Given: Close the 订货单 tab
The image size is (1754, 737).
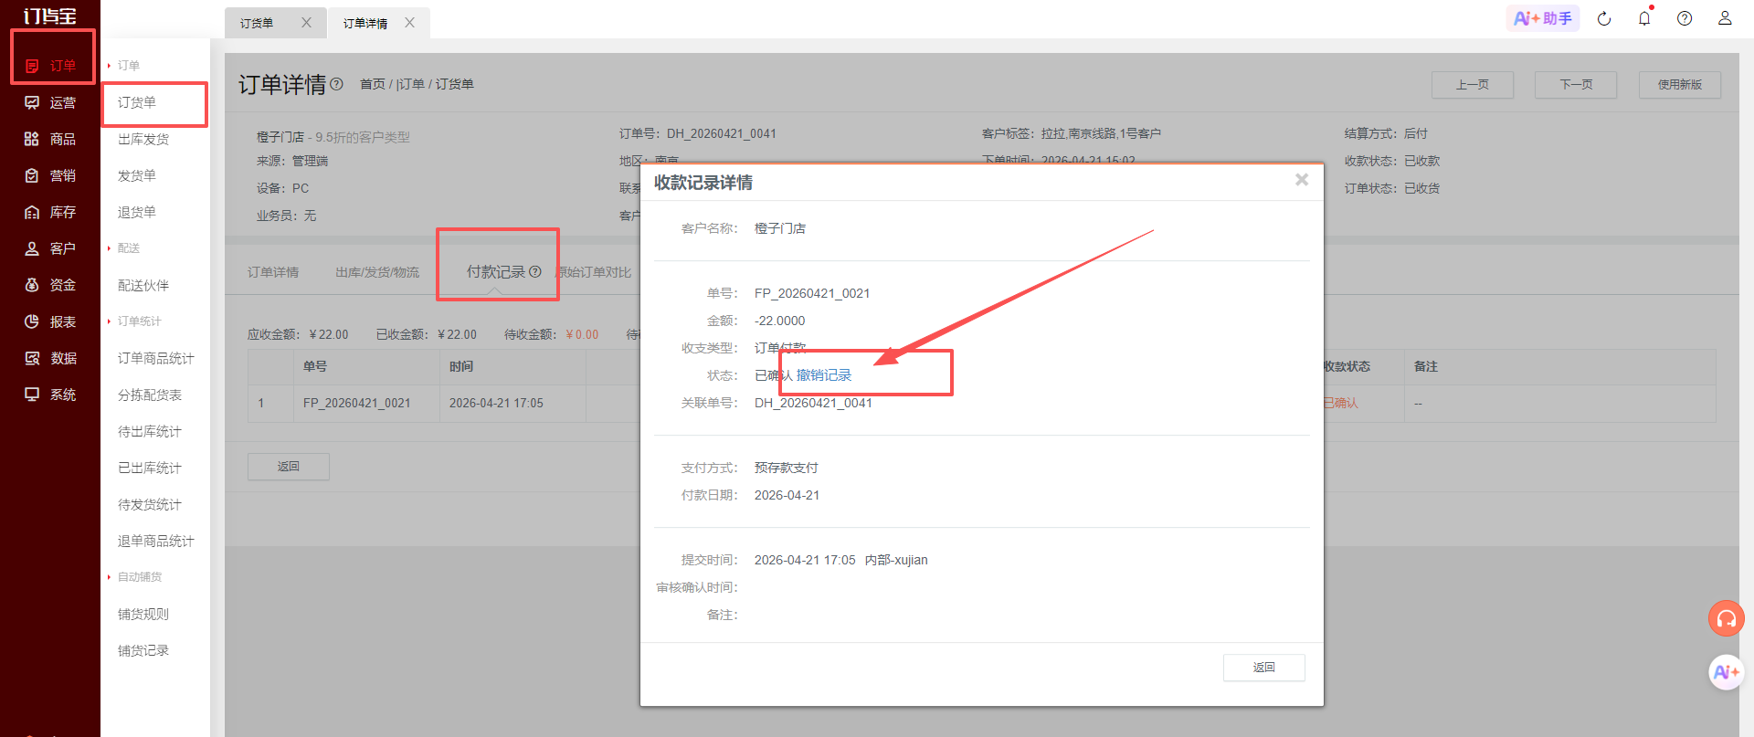Looking at the screenshot, I should click(306, 23).
